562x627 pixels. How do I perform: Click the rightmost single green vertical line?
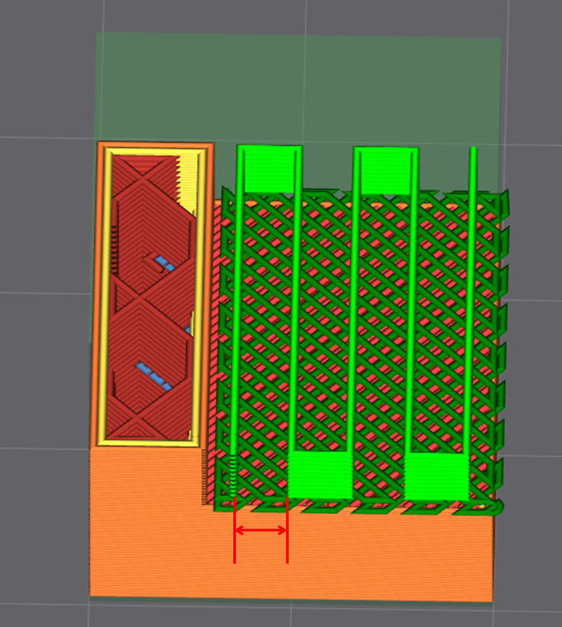coord(470,300)
